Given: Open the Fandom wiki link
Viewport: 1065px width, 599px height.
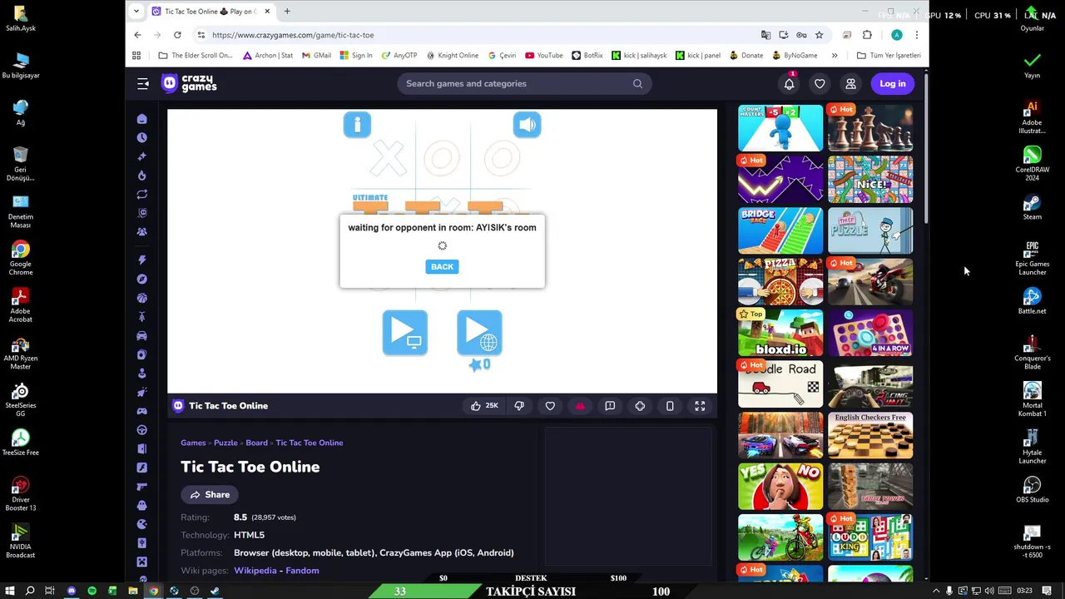Looking at the screenshot, I should (x=302, y=571).
